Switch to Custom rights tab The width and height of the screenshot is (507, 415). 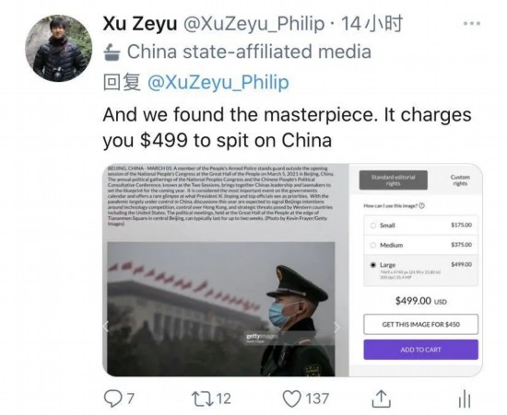460,180
